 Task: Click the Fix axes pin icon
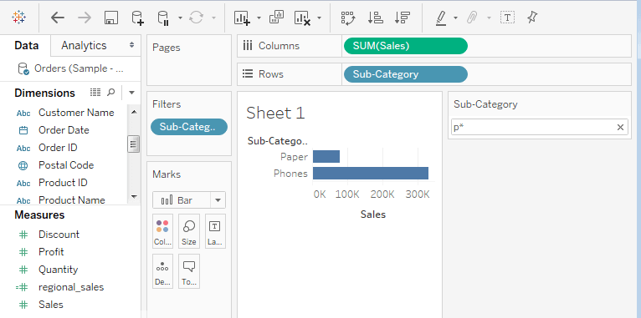[532, 18]
